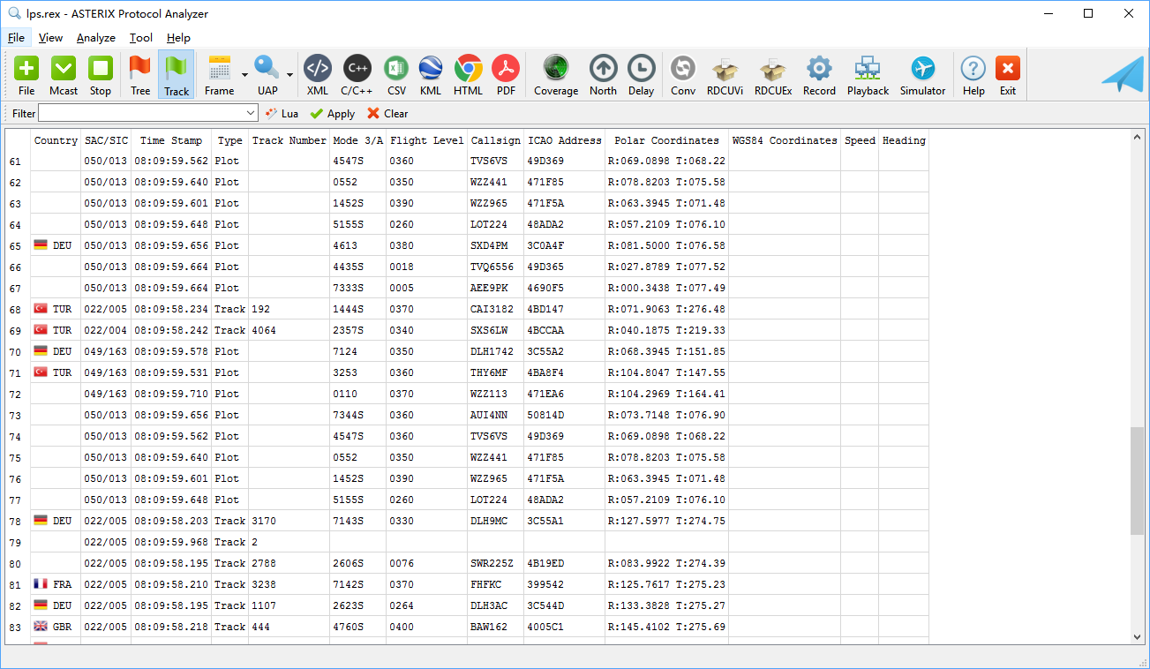Apply the current filter
1150x669 pixels.
(333, 113)
